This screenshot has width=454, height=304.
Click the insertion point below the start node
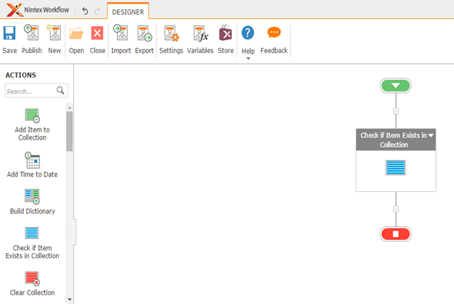(396, 111)
